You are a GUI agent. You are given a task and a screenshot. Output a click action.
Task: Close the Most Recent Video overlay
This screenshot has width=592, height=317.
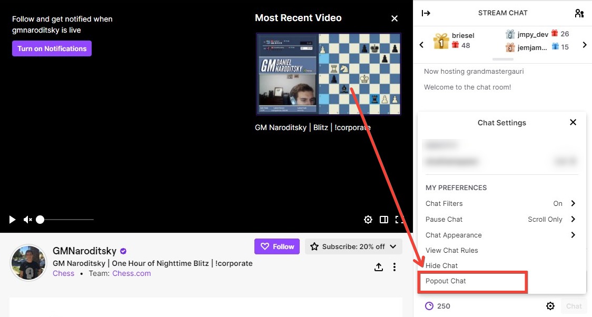click(394, 18)
